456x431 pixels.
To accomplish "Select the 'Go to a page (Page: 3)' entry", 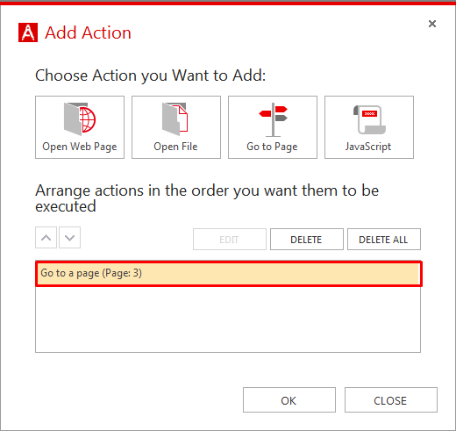I will tap(229, 274).
